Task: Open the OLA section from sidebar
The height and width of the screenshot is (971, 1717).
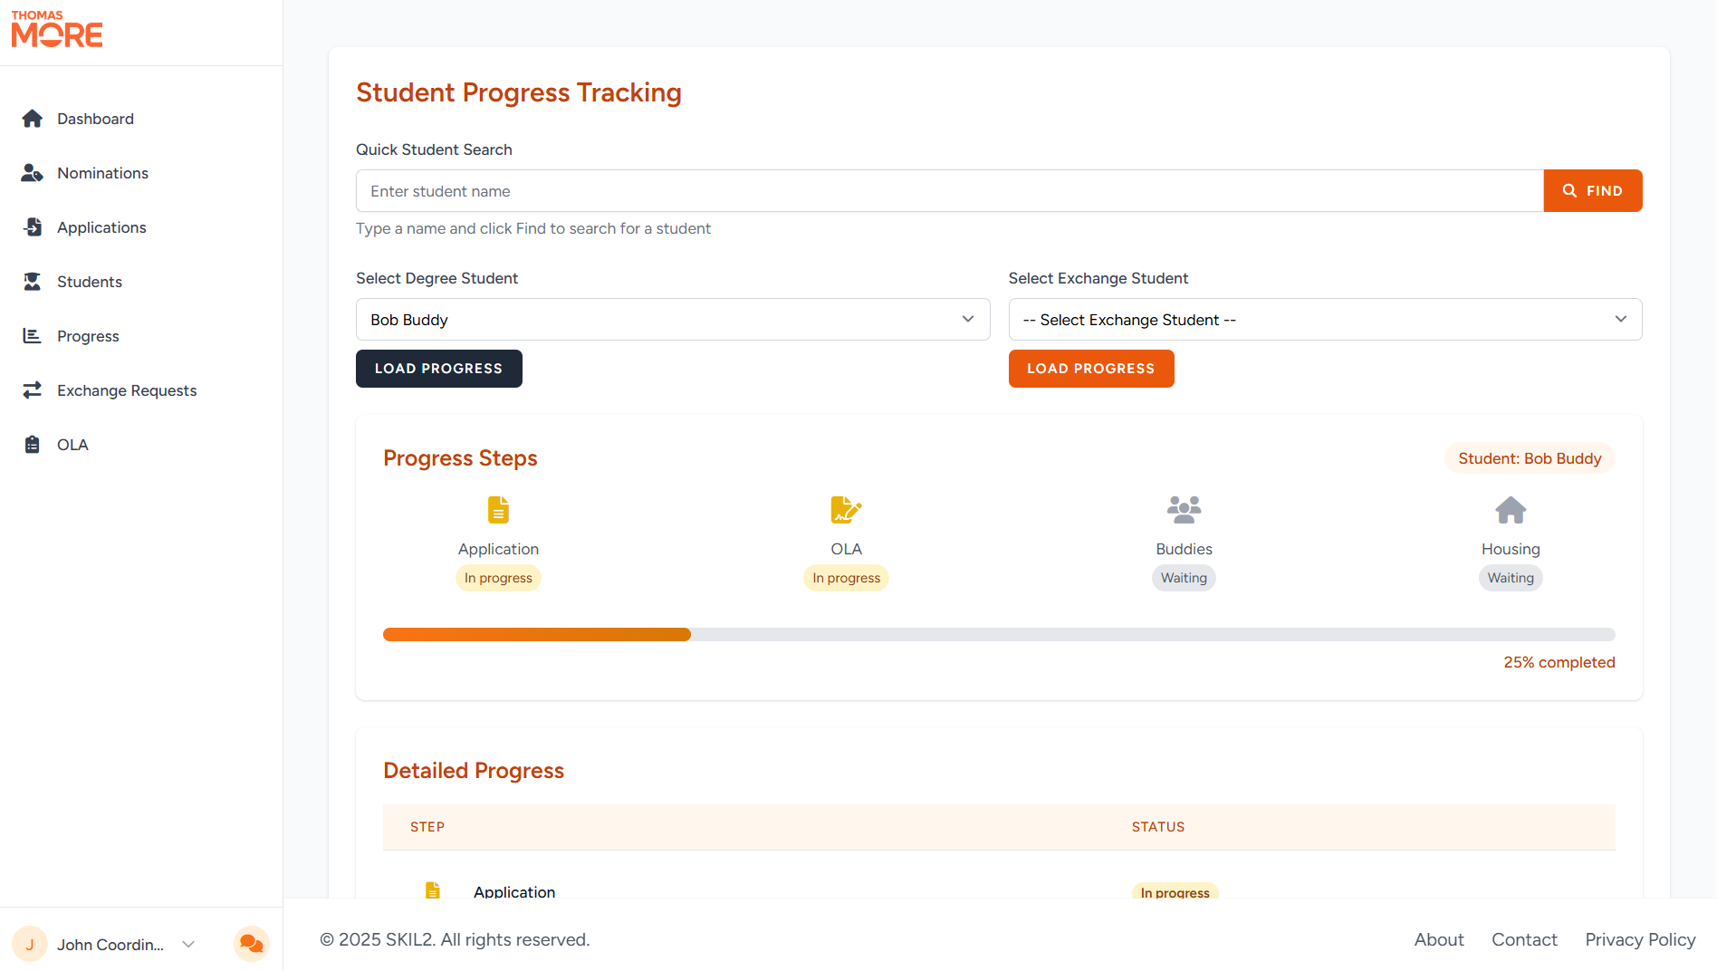Action: [x=32, y=445]
